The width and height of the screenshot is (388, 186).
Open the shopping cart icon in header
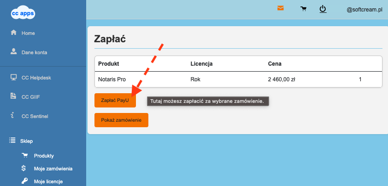[303, 9]
